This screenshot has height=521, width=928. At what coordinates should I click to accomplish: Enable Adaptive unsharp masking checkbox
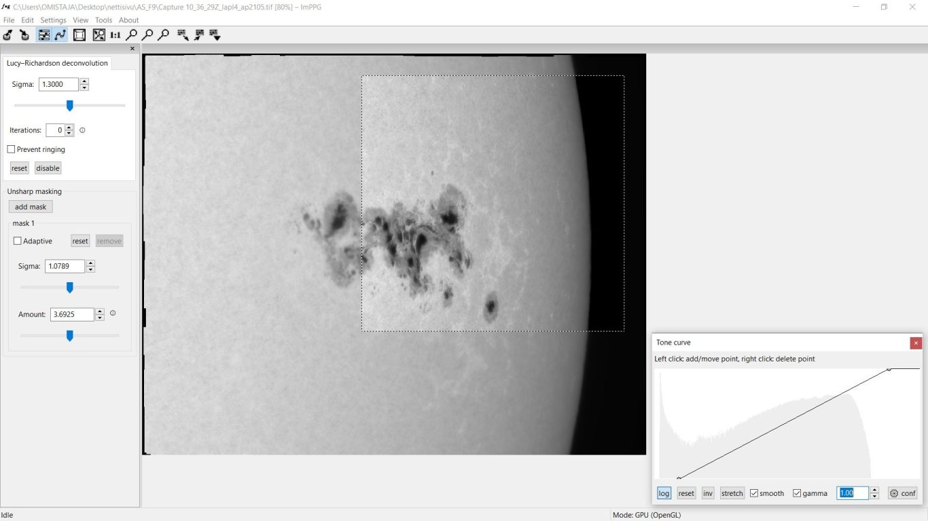click(18, 241)
